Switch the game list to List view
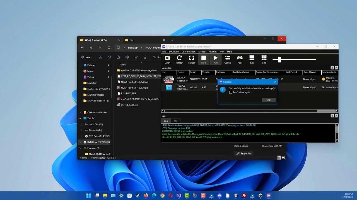 (252, 59)
